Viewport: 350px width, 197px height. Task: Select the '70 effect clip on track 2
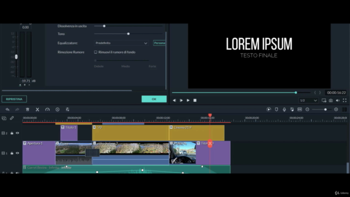[x=131, y=133]
